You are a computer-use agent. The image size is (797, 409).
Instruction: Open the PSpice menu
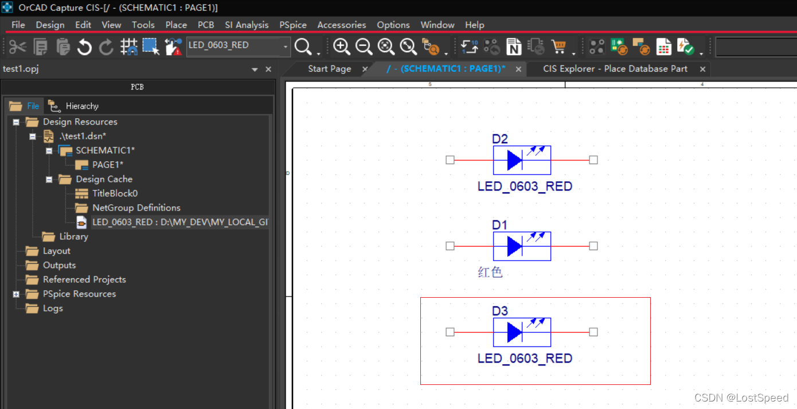(x=292, y=25)
